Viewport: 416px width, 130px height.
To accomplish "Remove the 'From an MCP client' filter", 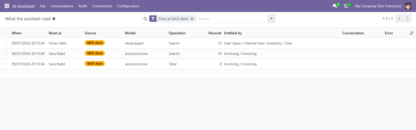I will pos(192,19).
